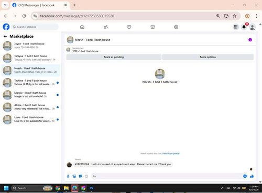262x193 pixels.
Task: Send a thumbs-up like
Action: (252, 176)
